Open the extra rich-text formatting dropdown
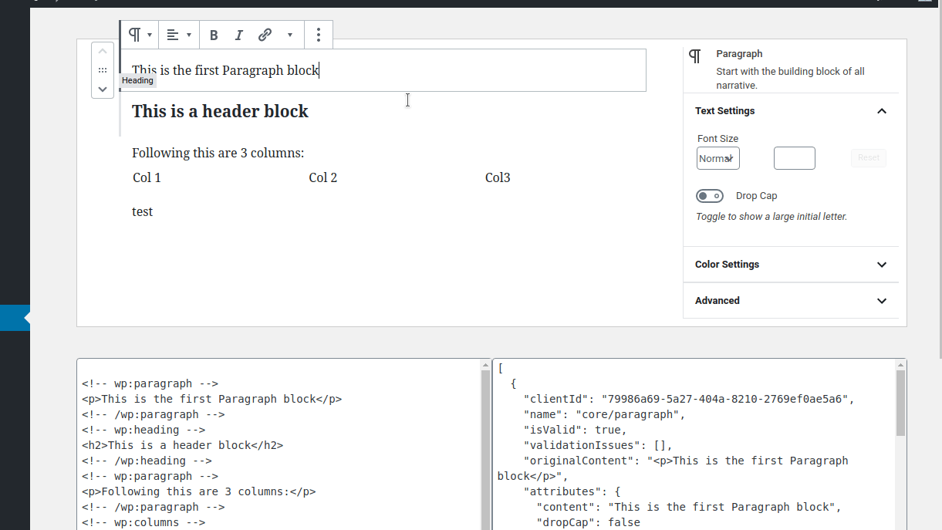This screenshot has height=530, width=942. (290, 35)
